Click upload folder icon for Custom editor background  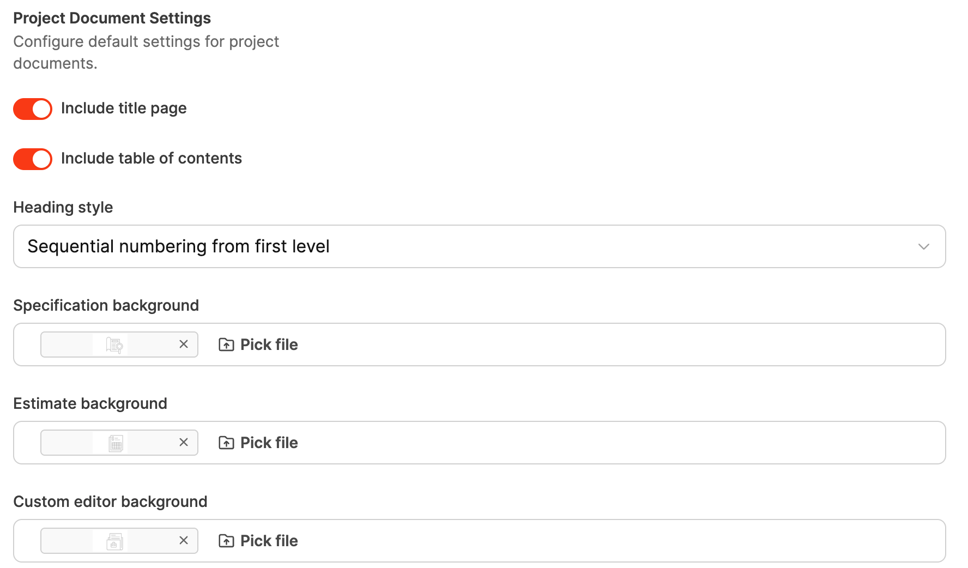tap(226, 541)
